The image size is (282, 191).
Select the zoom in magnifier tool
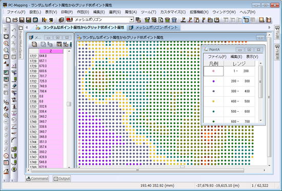(x=6, y=44)
